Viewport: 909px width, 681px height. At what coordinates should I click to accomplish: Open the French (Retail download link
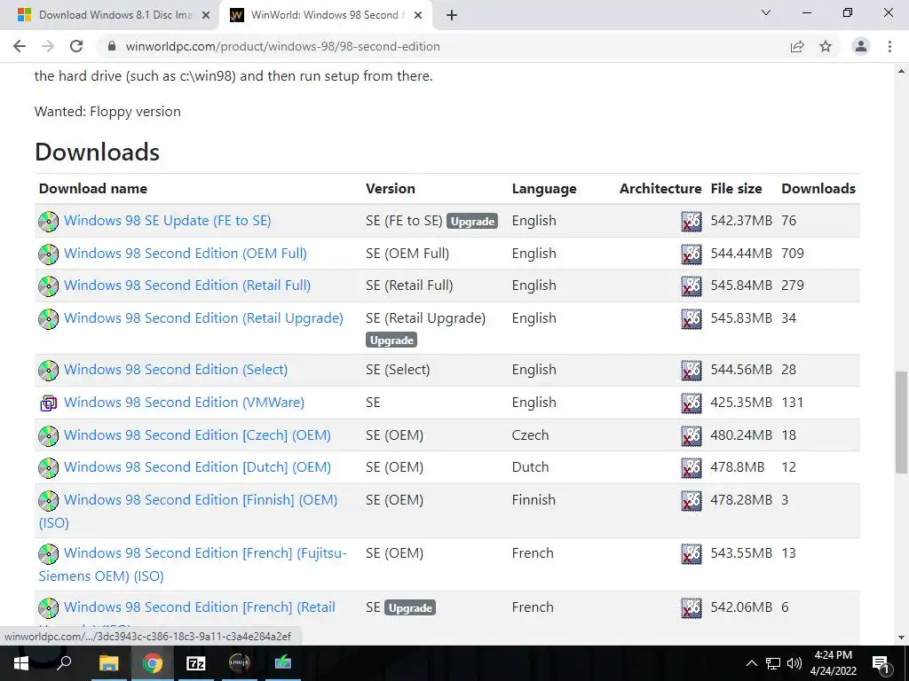tap(200, 607)
